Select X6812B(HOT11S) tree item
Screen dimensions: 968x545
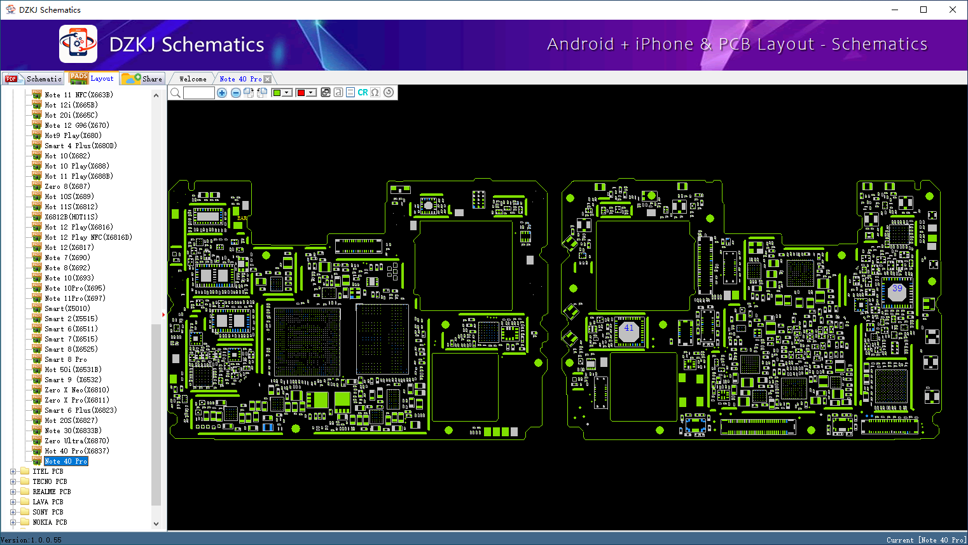click(71, 217)
